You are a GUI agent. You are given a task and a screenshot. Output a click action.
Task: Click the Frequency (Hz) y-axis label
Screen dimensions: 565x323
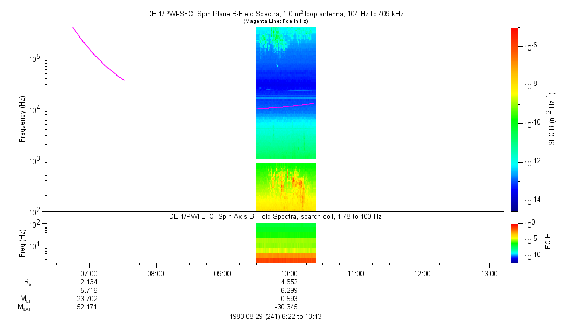22,119
